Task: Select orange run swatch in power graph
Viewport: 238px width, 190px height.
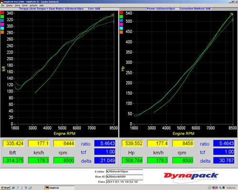Action: [121, 32]
